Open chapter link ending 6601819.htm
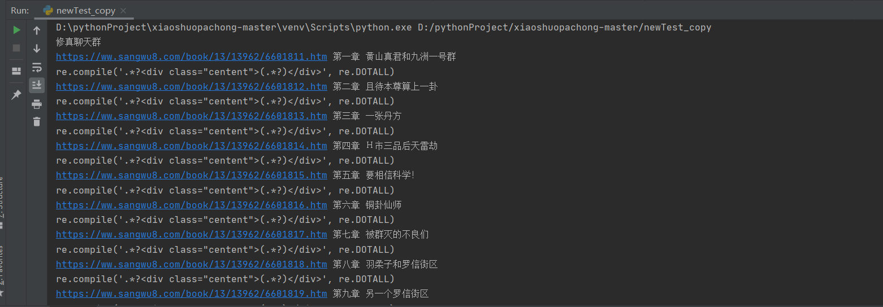883x307 pixels. pyautogui.click(x=191, y=293)
